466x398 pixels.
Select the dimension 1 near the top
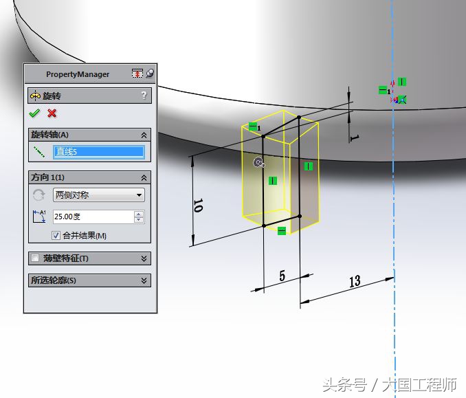pyautogui.click(x=355, y=138)
